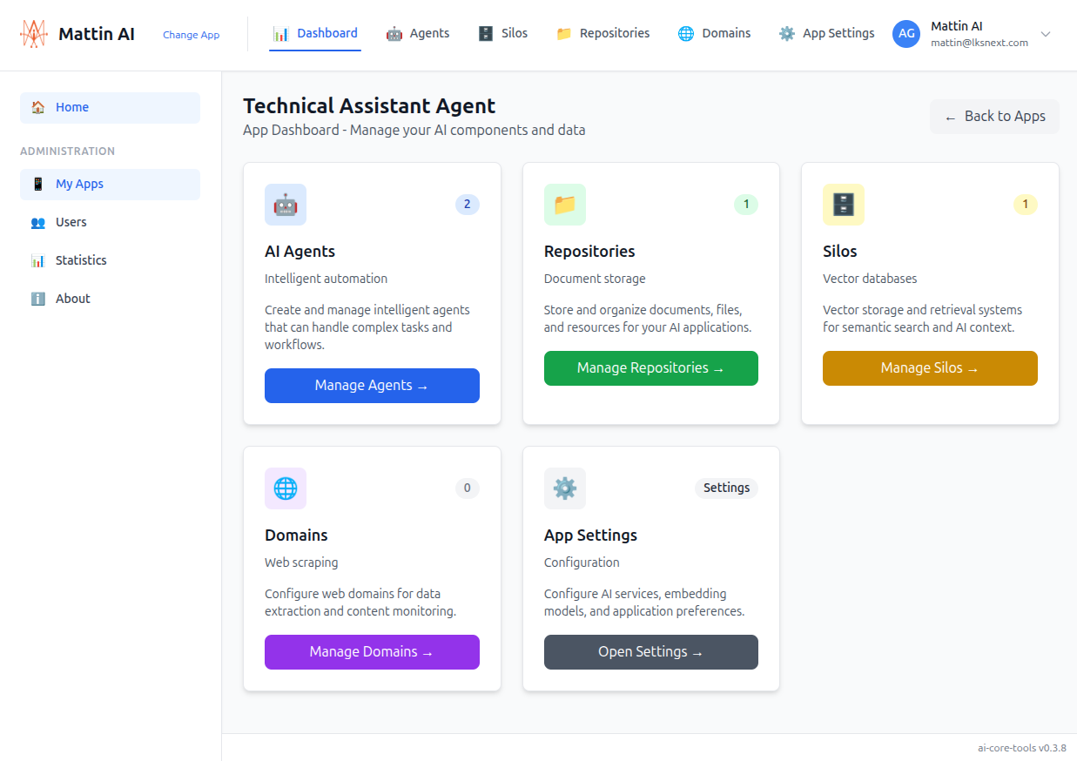Screen dimensions: 1077x761
Task: Select the About info icon in sidebar
Action: point(38,298)
